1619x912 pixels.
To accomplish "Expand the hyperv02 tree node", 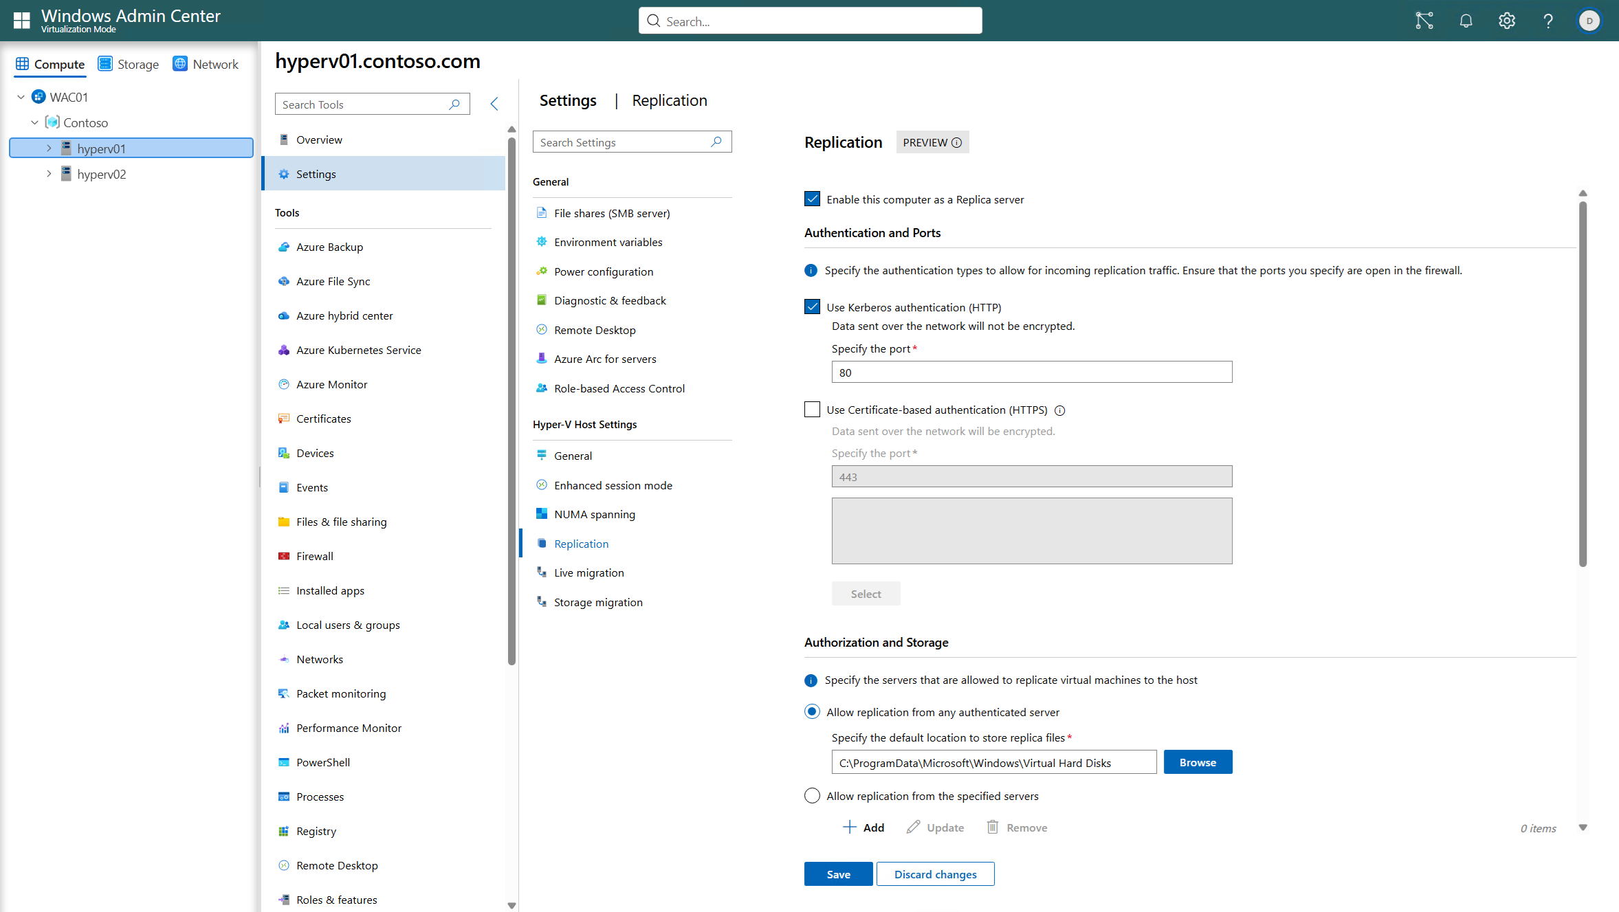I will (x=49, y=174).
